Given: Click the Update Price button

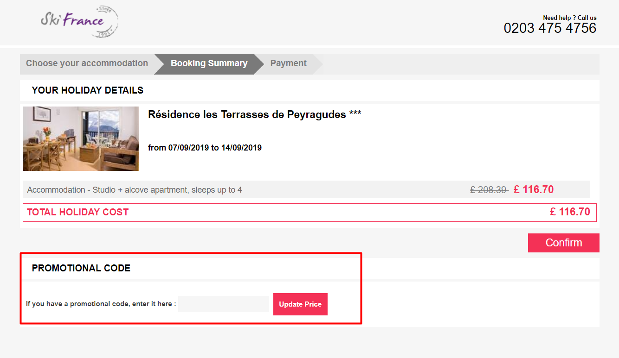Looking at the screenshot, I should click(300, 304).
